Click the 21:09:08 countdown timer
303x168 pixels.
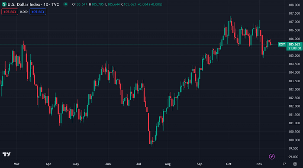pos(294,48)
